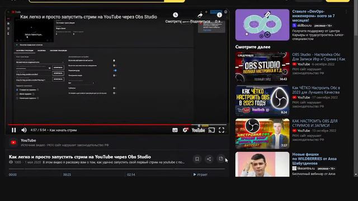Open the player settings gear
This screenshot has height=201, width=358.
[x=185, y=130]
